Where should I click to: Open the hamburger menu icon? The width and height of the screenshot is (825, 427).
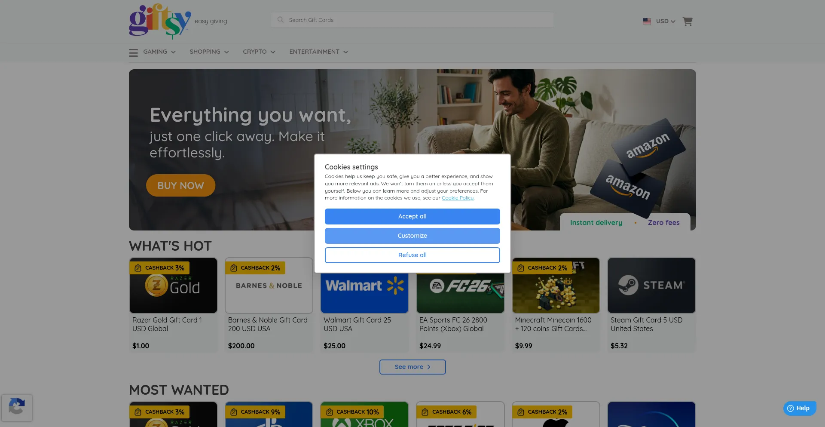coord(134,52)
